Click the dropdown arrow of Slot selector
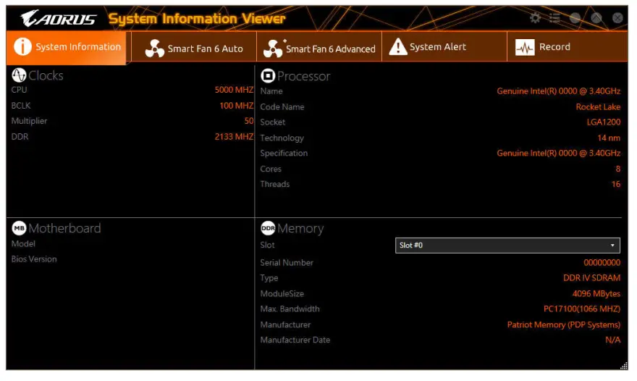637x381 pixels. pos(612,246)
